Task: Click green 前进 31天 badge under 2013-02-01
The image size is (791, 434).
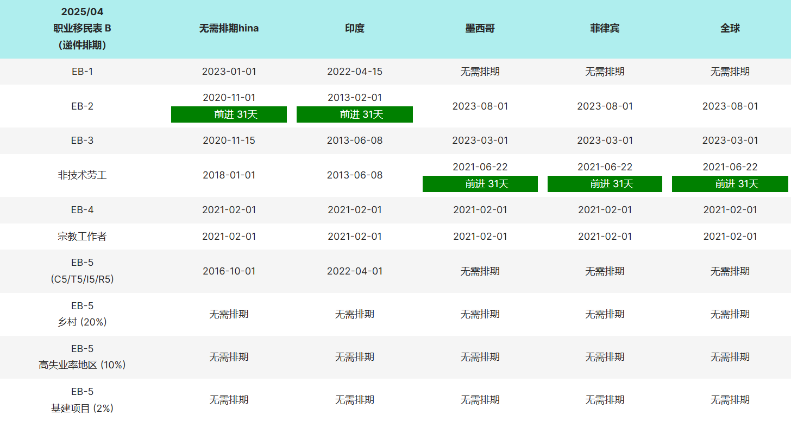Action: [x=355, y=114]
